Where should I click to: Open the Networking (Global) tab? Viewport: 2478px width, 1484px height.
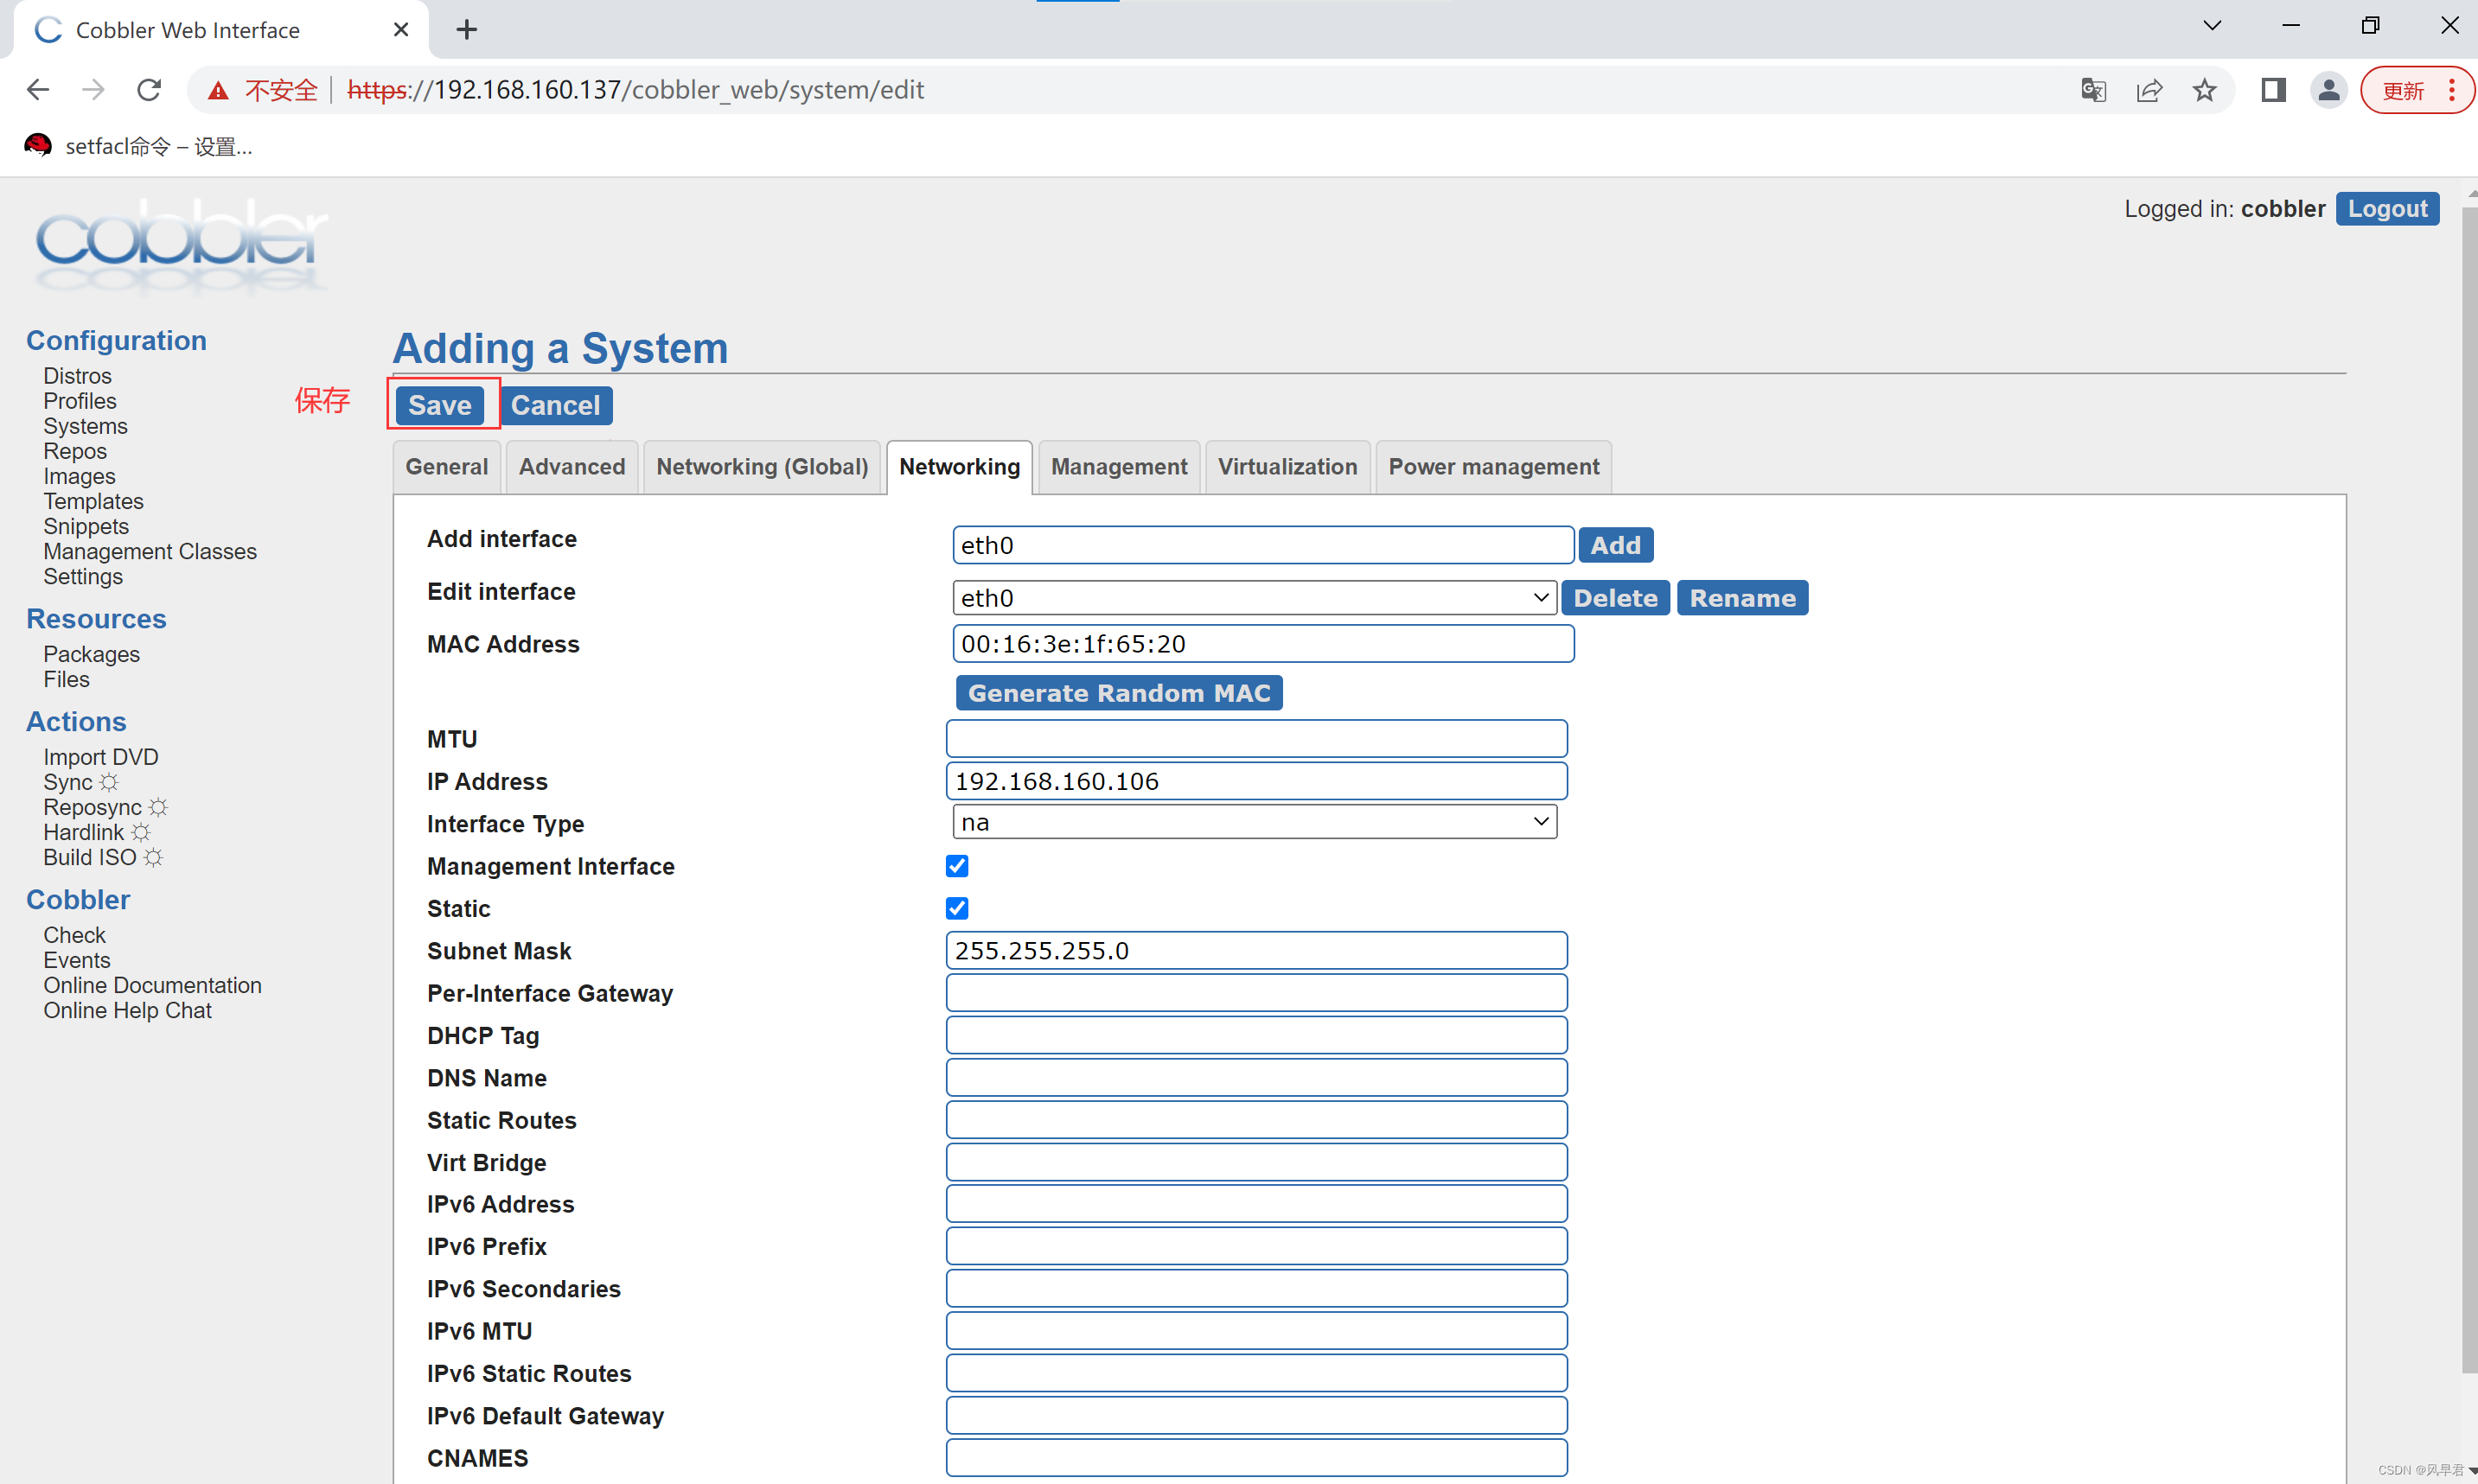pos(762,467)
